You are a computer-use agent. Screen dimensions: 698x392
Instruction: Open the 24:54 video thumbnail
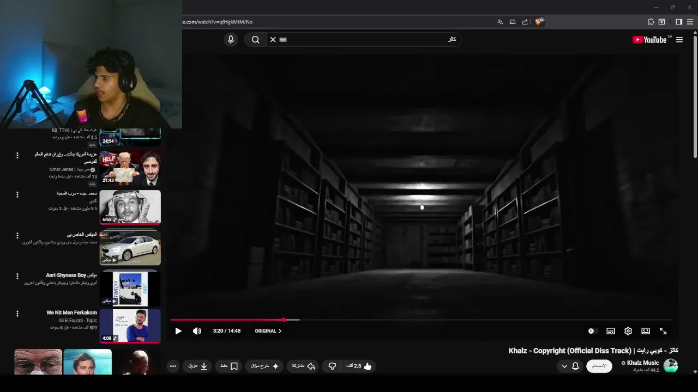click(x=130, y=137)
